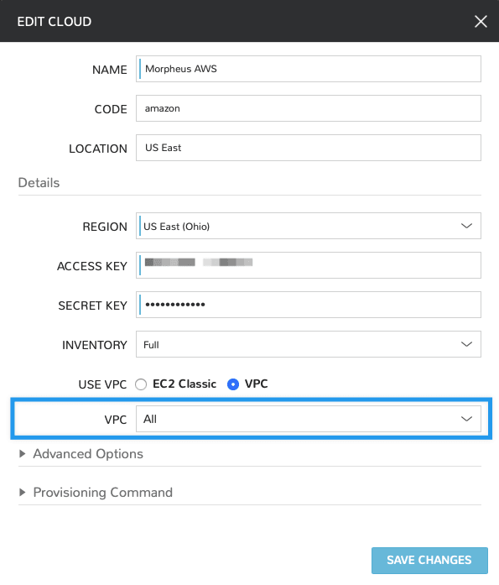Screen dimensions: 499x585
Task: Click the Save Changes button
Action: [x=429, y=561]
